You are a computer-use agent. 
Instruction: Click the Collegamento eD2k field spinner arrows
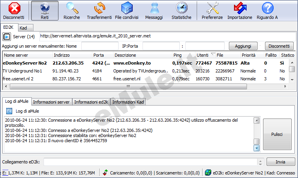(x=260, y=162)
